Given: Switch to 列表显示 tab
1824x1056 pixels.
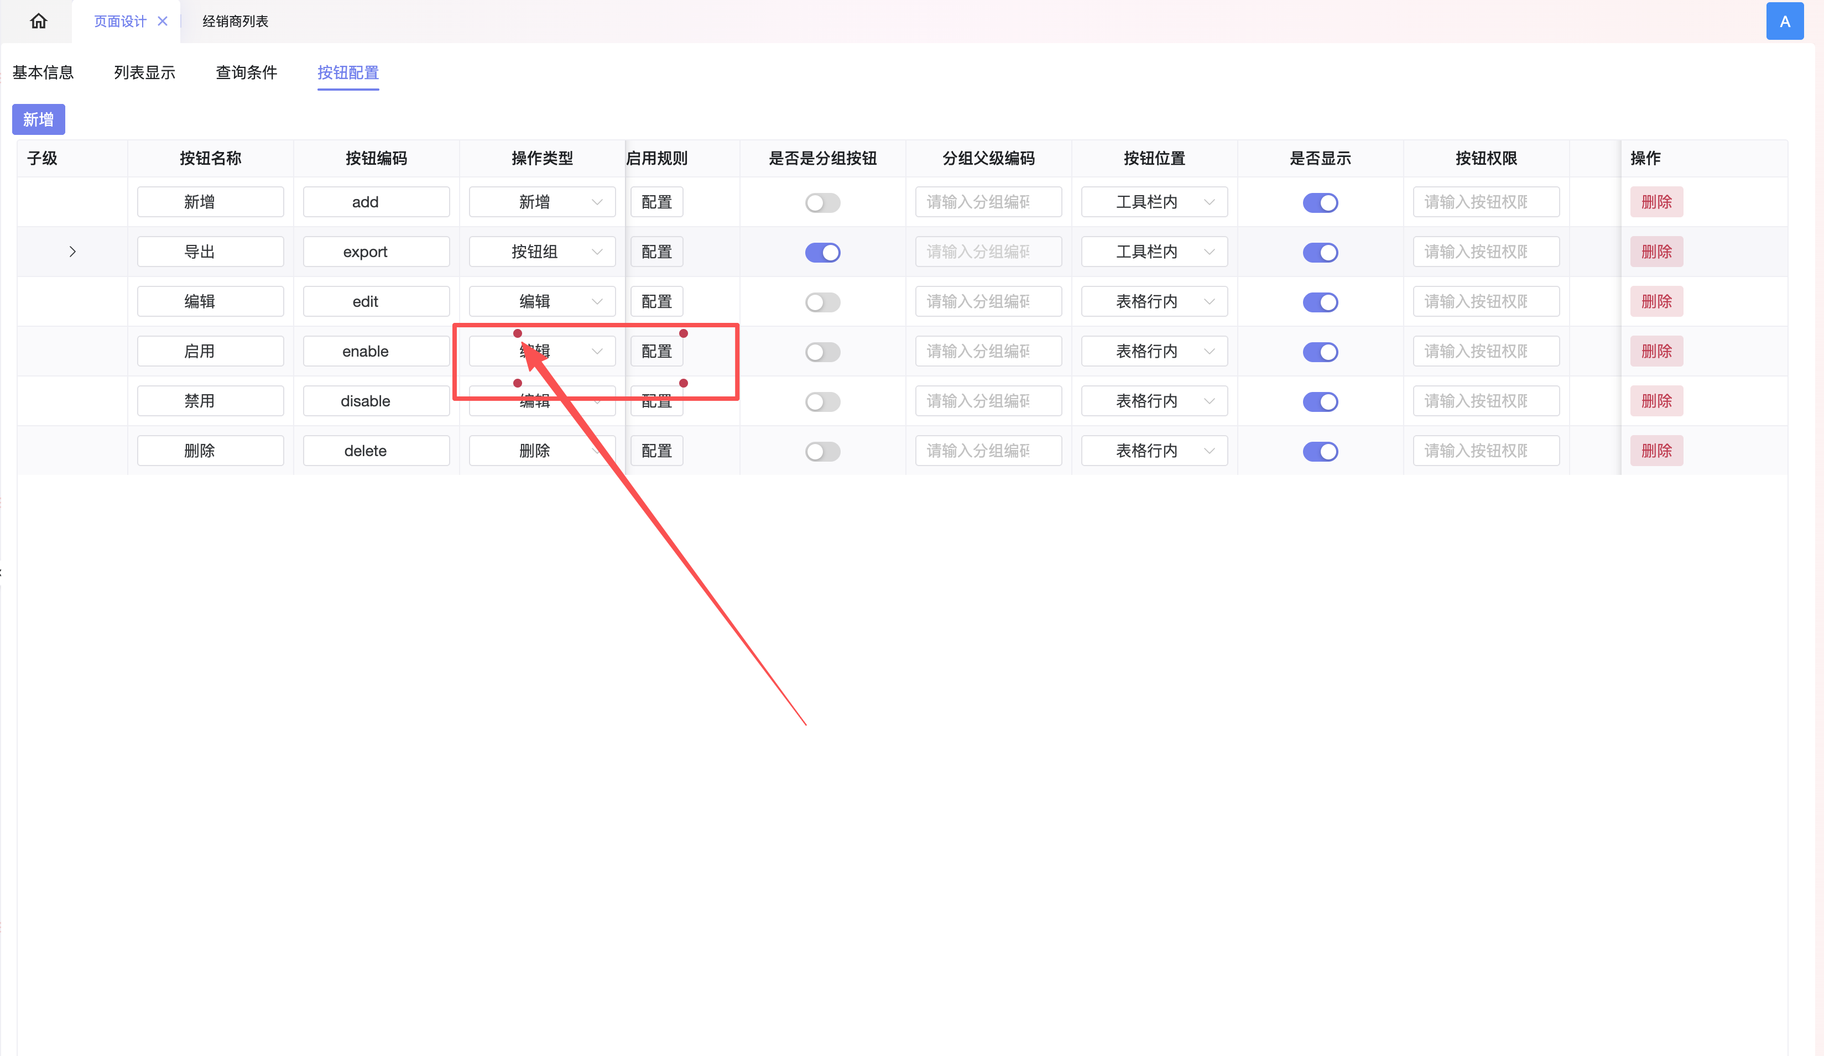Looking at the screenshot, I should 145,72.
